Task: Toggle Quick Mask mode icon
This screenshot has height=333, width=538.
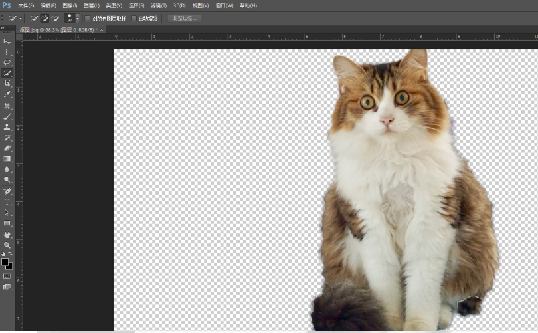Action: click(7, 276)
